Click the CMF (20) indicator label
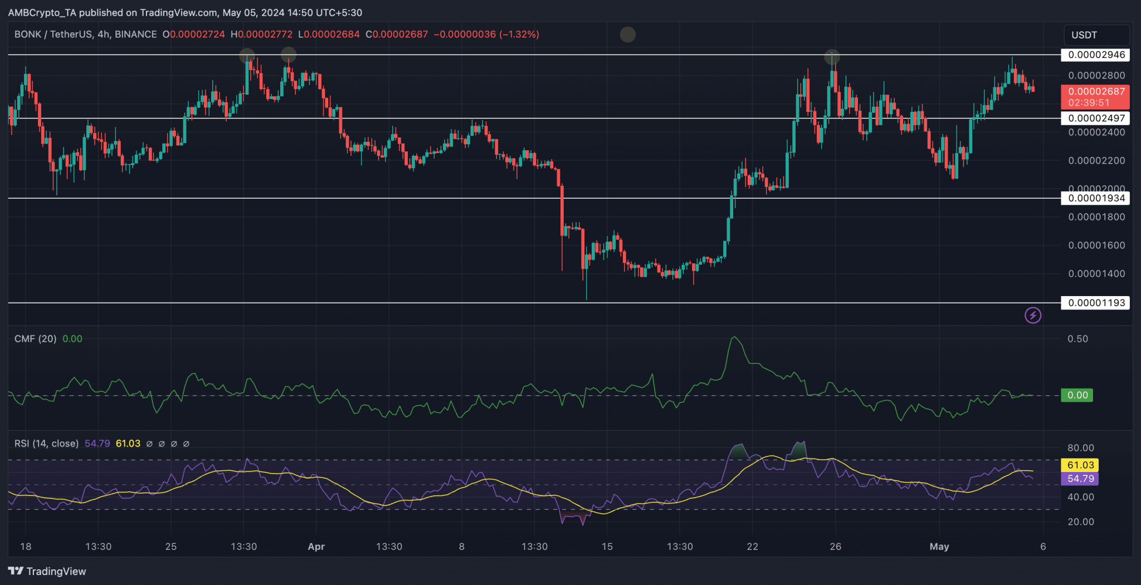The image size is (1141, 585). [36, 339]
